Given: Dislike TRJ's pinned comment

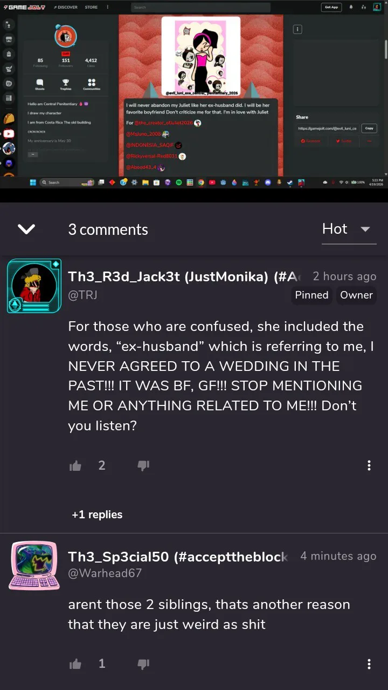Looking at the screenshot, I should click(x=143, y=465).
